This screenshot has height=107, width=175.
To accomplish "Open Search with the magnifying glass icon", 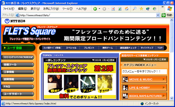I will tap(134, 8).
